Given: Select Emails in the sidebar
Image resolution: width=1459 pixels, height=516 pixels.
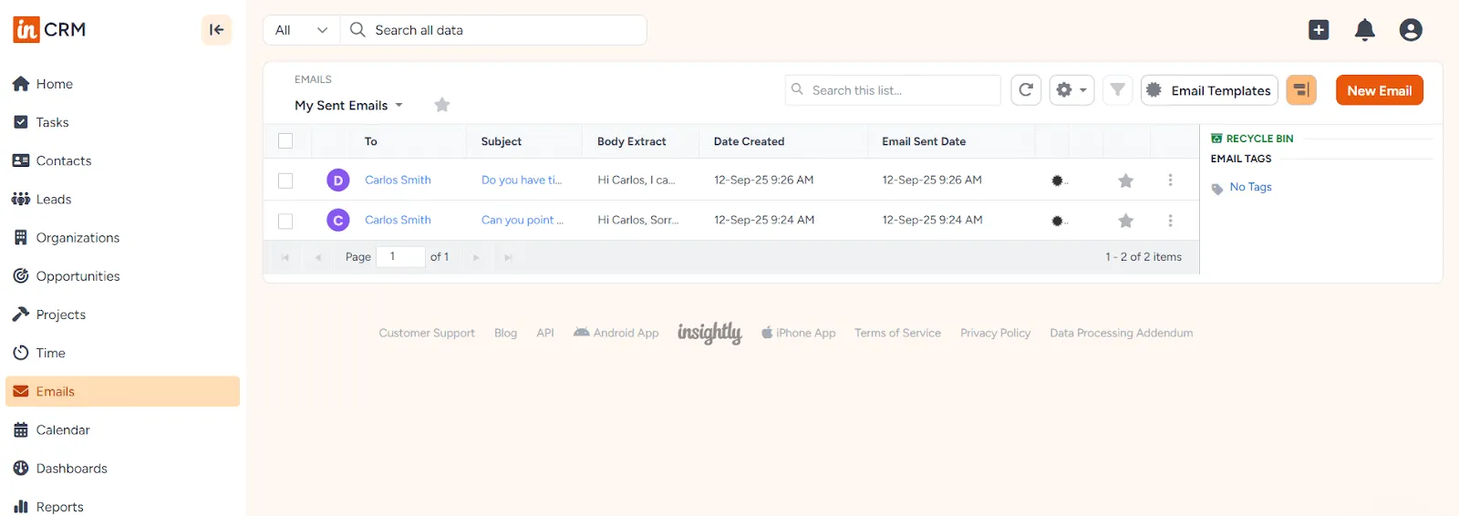Looking at the screenshot, I should [122, 391].
